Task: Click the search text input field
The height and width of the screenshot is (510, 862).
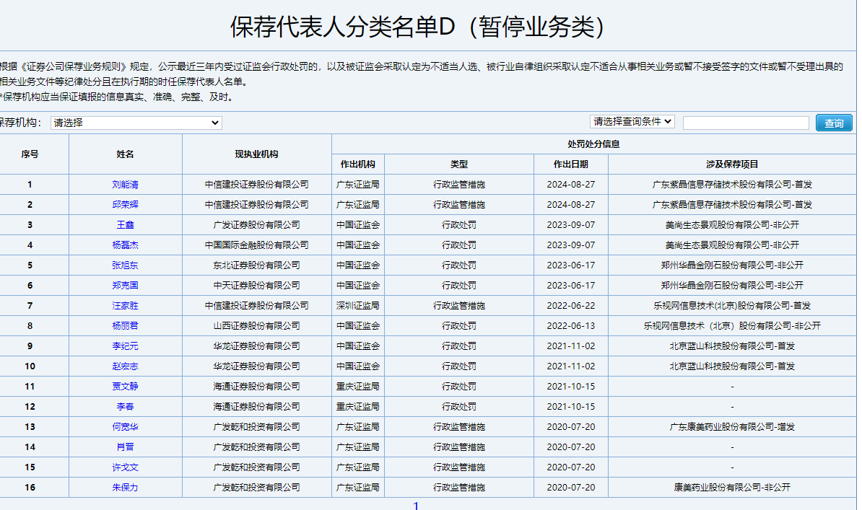Action: coord(745,123)
